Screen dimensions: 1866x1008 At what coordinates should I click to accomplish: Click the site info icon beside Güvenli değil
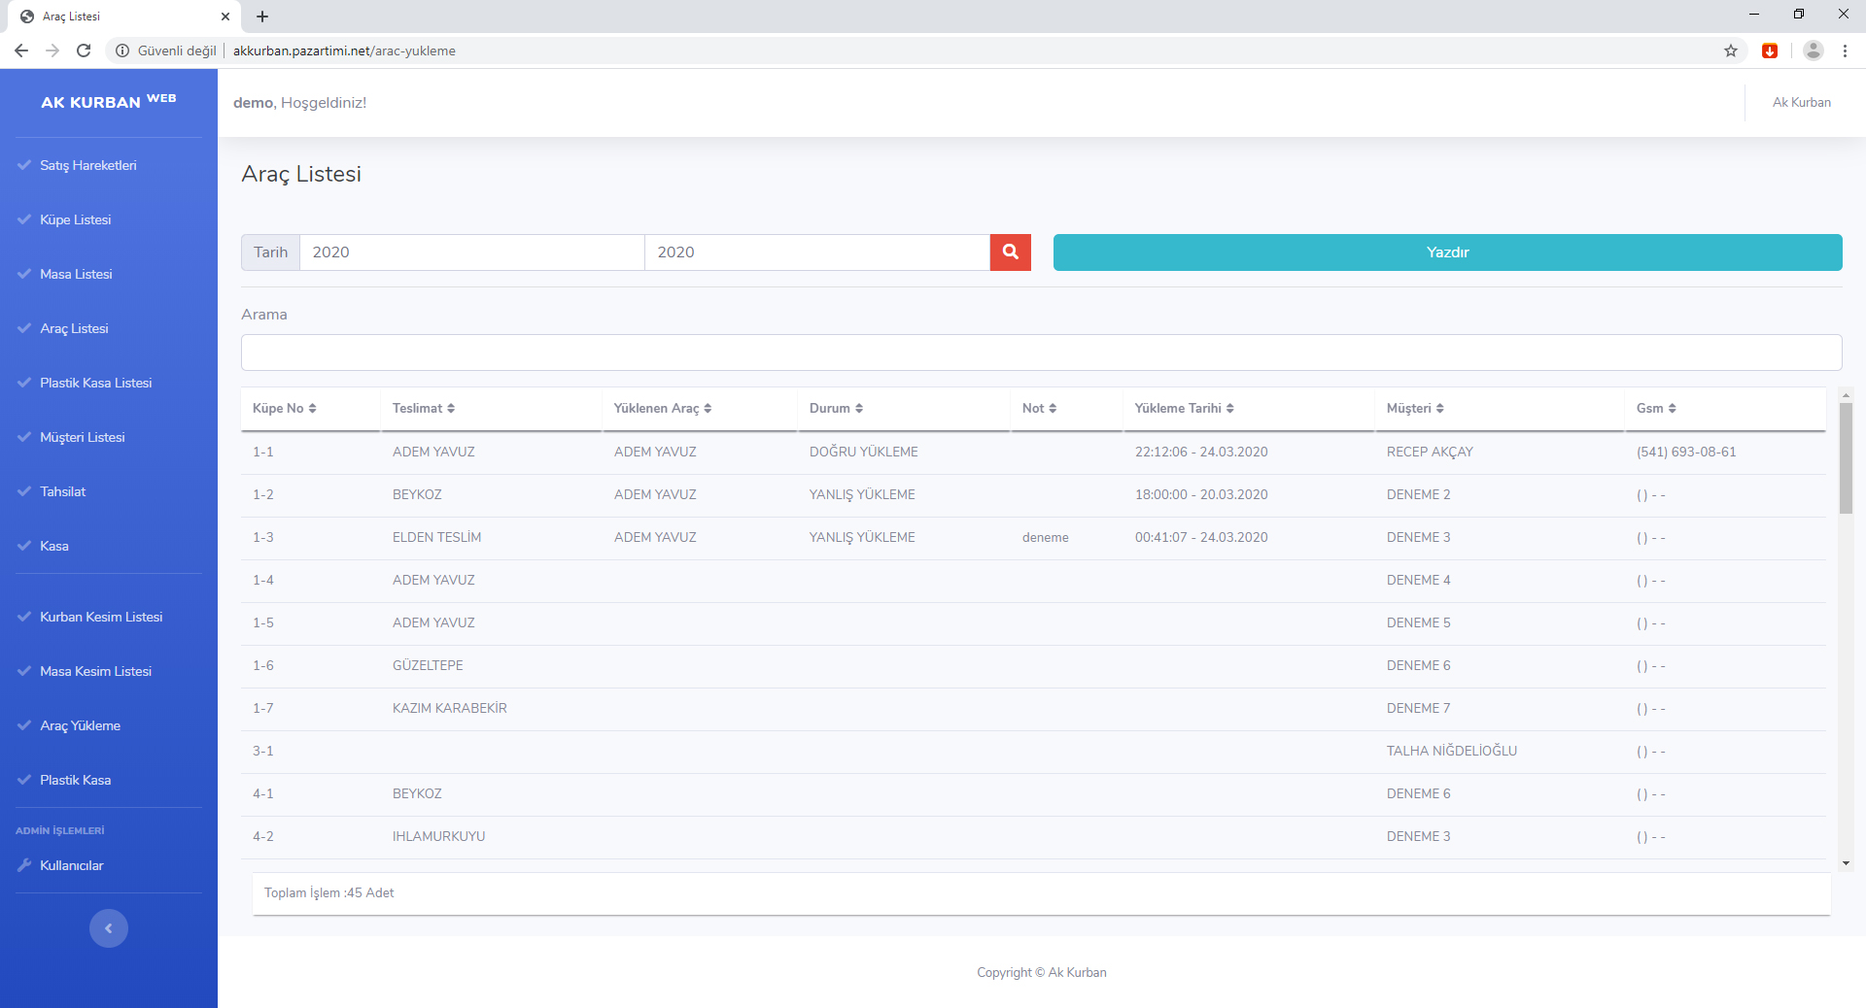[x=122, y=50]
